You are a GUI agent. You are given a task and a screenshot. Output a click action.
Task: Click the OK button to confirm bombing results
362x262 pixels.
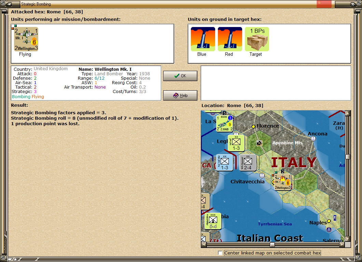pyautogui.click(x=180, y=76)
